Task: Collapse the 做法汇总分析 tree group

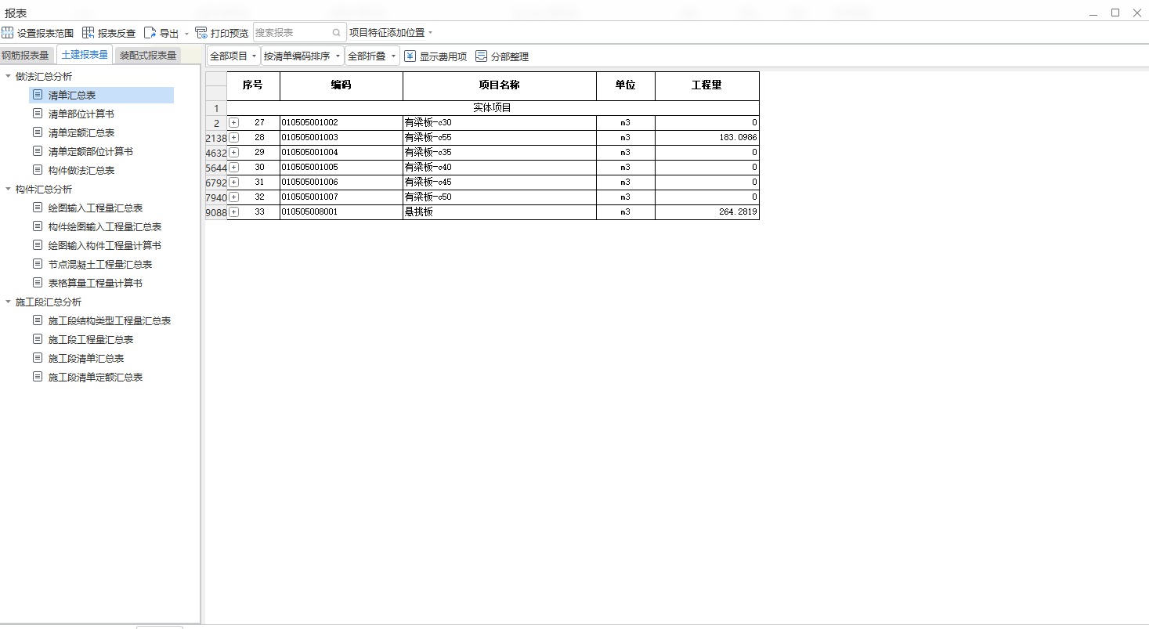Action: 8,76
